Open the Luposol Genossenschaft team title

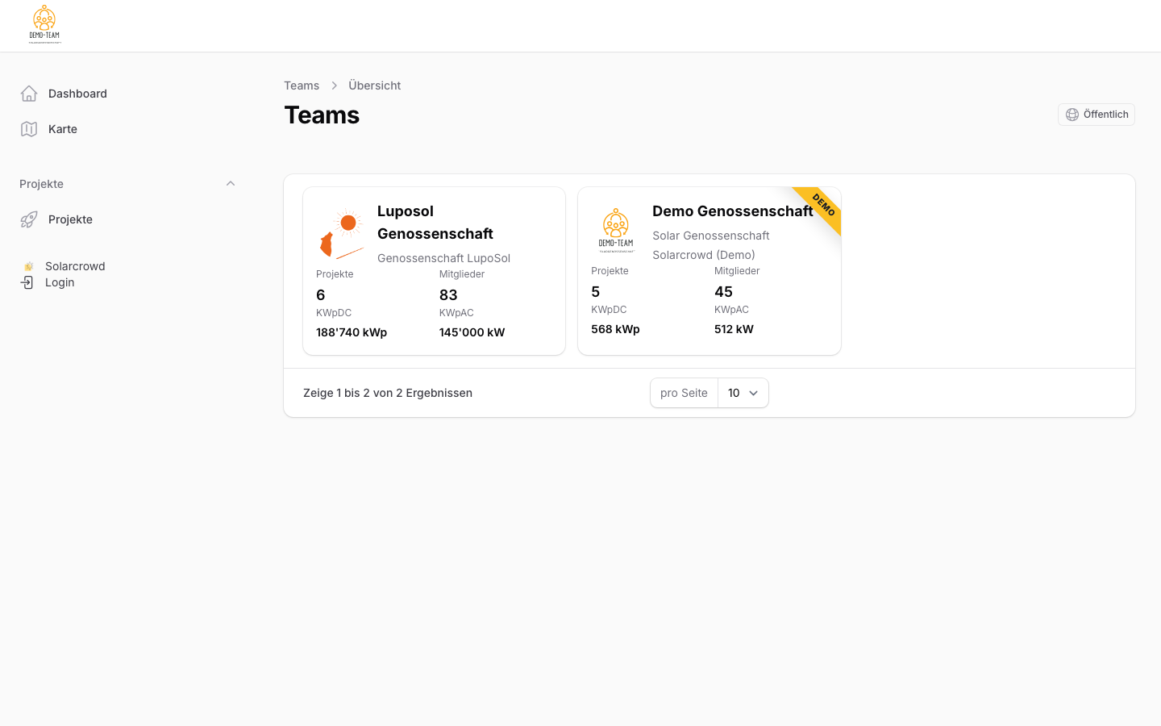tap(435, 222)
